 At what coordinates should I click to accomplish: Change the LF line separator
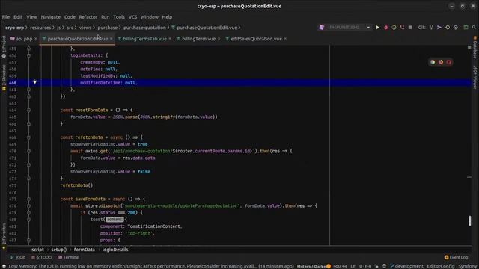pyautogui.click(x=353, y=266)
